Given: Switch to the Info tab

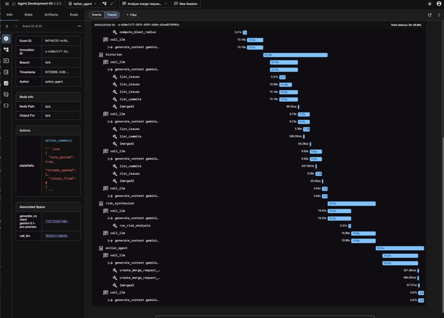Looking at the screenshot, I should click(9, 15).
